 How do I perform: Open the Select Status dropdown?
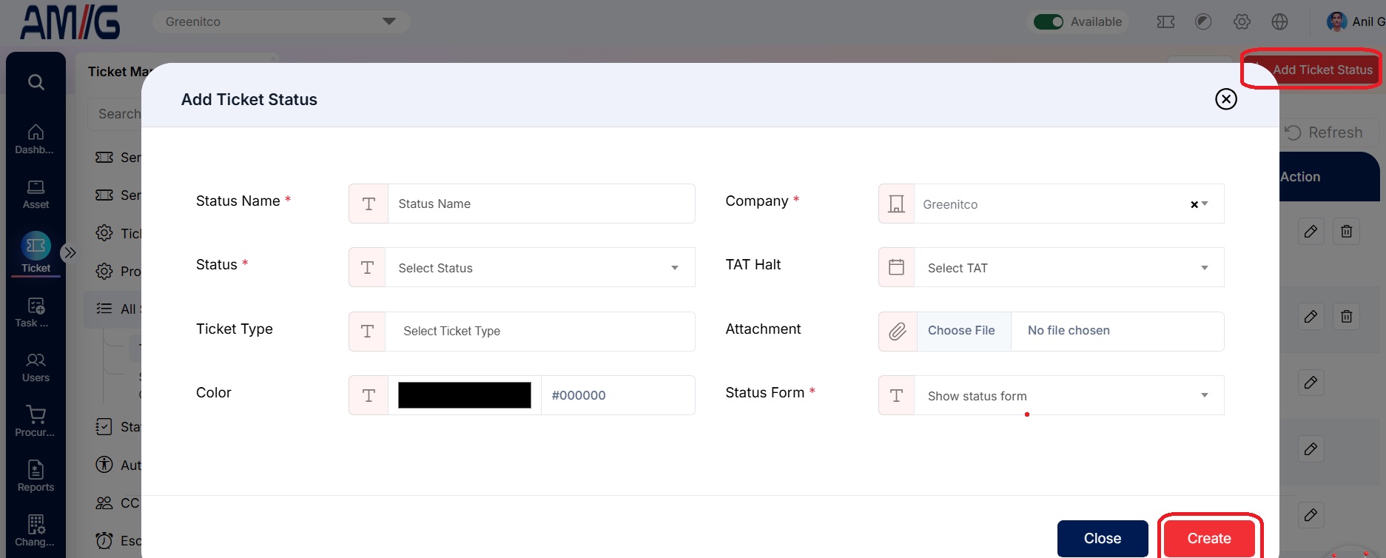click(x=539, y=267)
